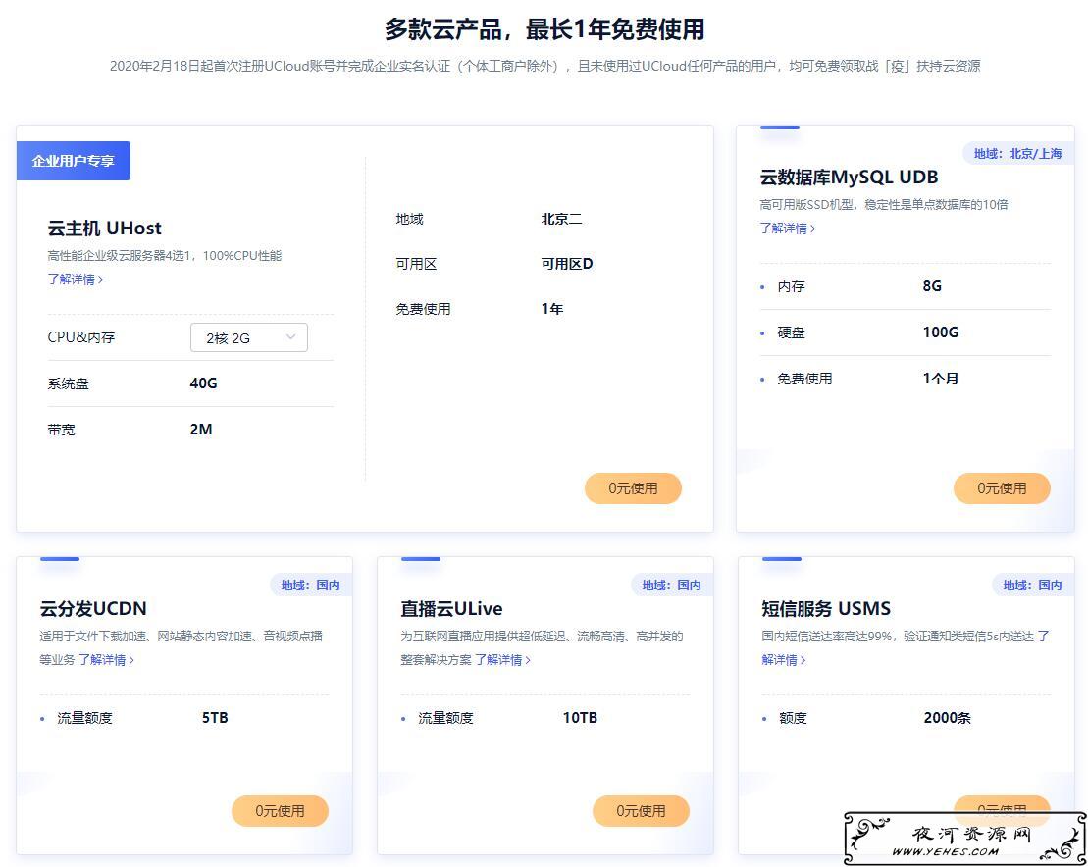
Task: Click the 可用区 value 可用区D
Action: [567, 264]
